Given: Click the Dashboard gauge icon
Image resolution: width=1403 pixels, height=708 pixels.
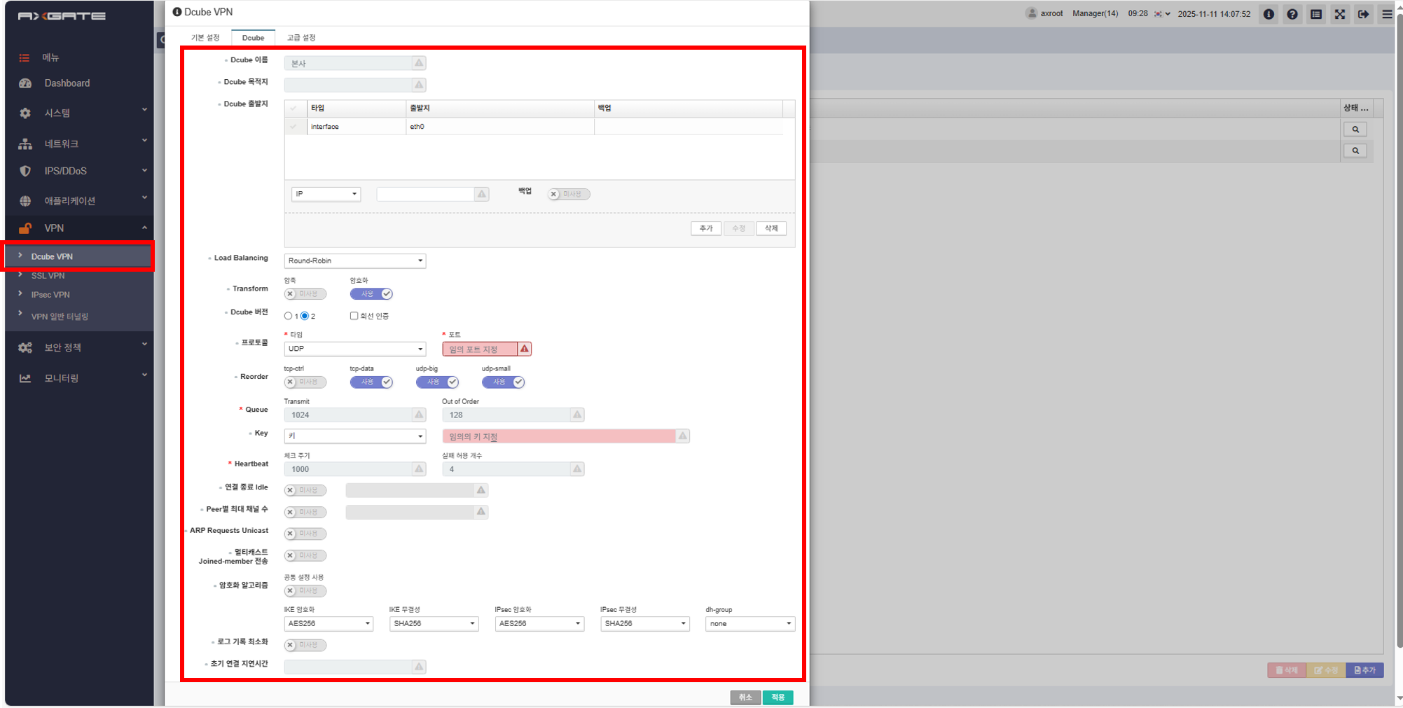Looking at the screenshot, I should [25, 83].
